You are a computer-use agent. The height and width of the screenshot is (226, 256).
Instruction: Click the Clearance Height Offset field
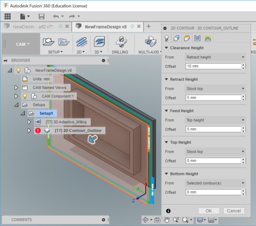click(x=213, y=66)
